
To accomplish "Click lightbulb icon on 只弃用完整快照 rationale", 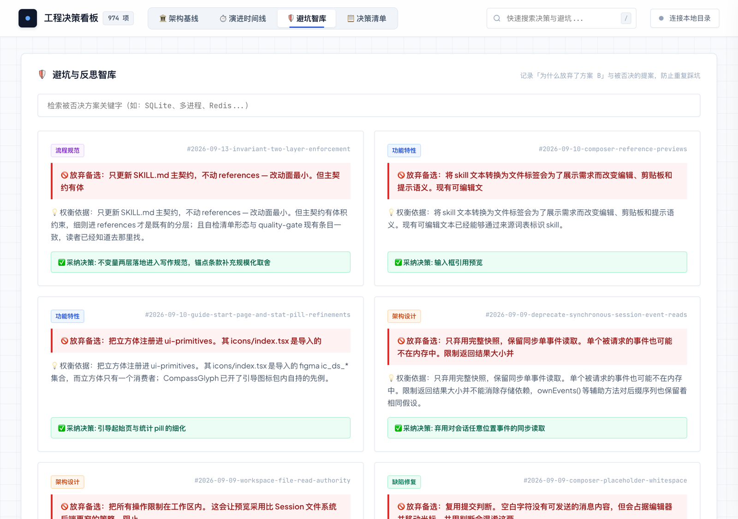I will click(x=391, y=378).
